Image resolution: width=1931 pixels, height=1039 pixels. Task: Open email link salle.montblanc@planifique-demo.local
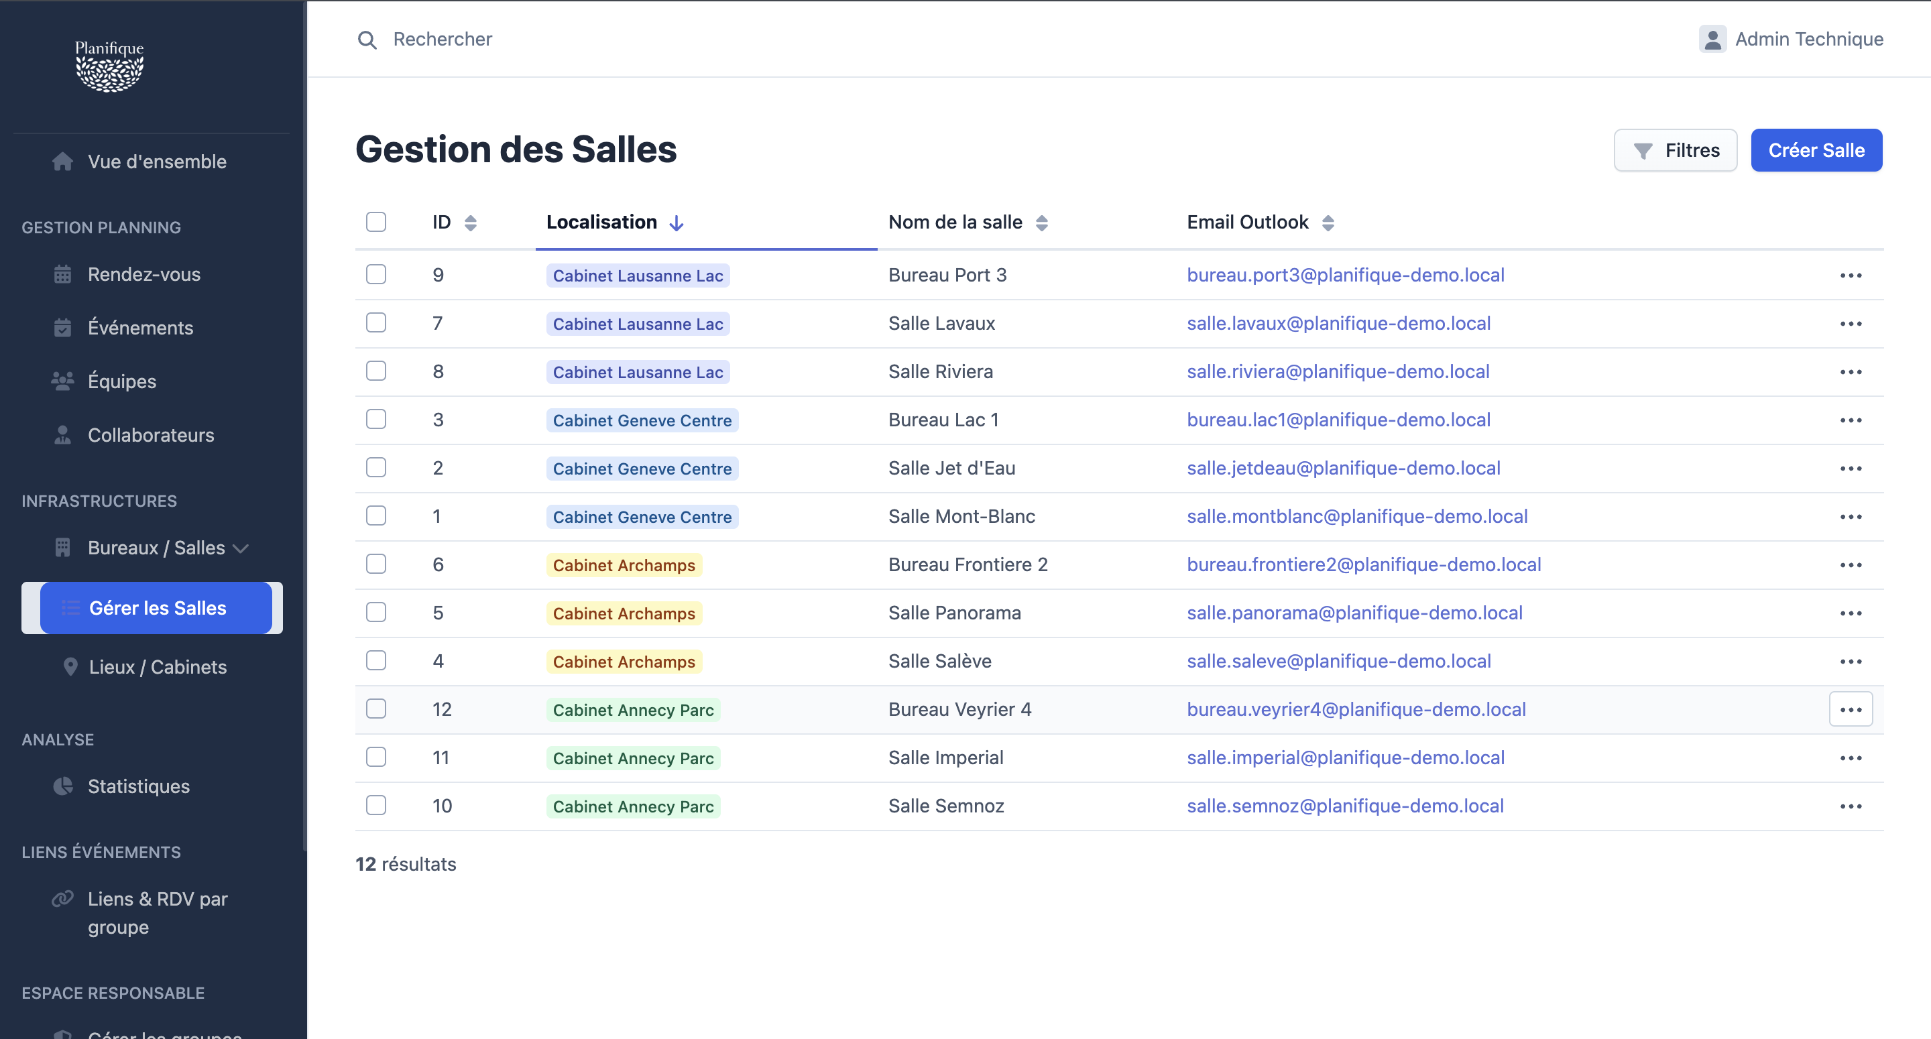coord(1357,517)
